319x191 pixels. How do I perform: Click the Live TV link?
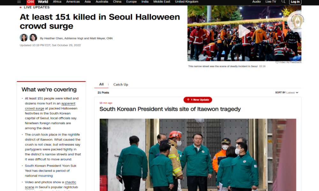(271, 2)
